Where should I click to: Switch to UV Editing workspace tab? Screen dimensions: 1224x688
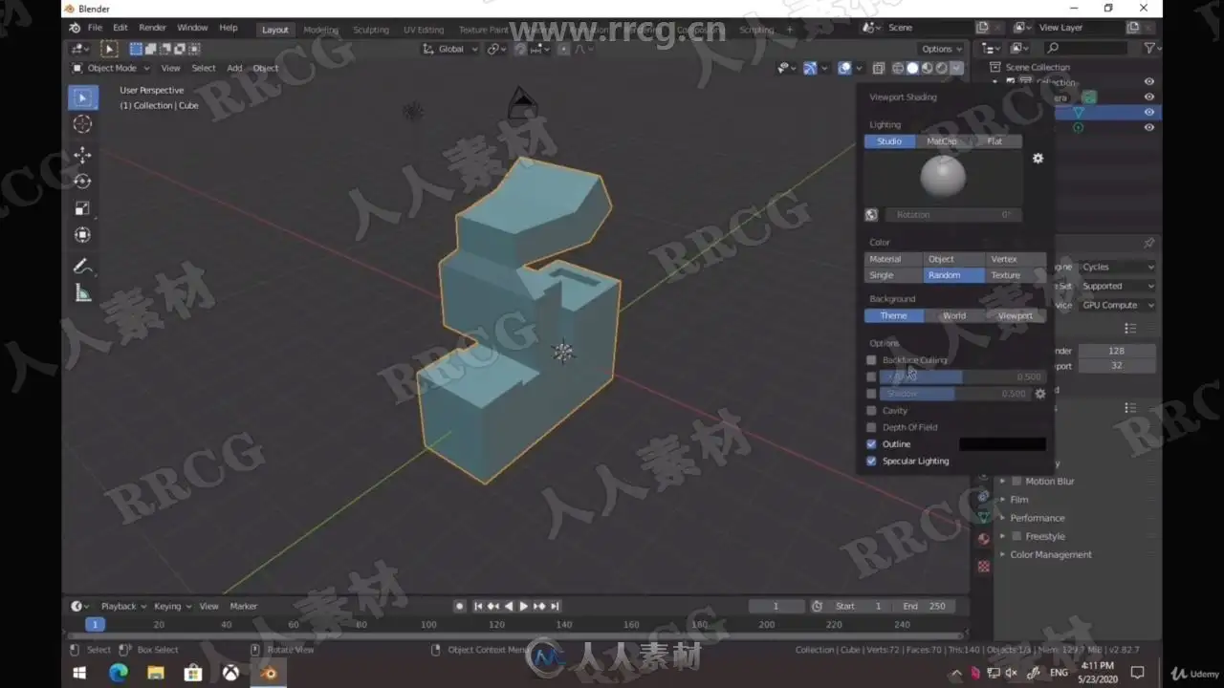[x=424, y=30]
